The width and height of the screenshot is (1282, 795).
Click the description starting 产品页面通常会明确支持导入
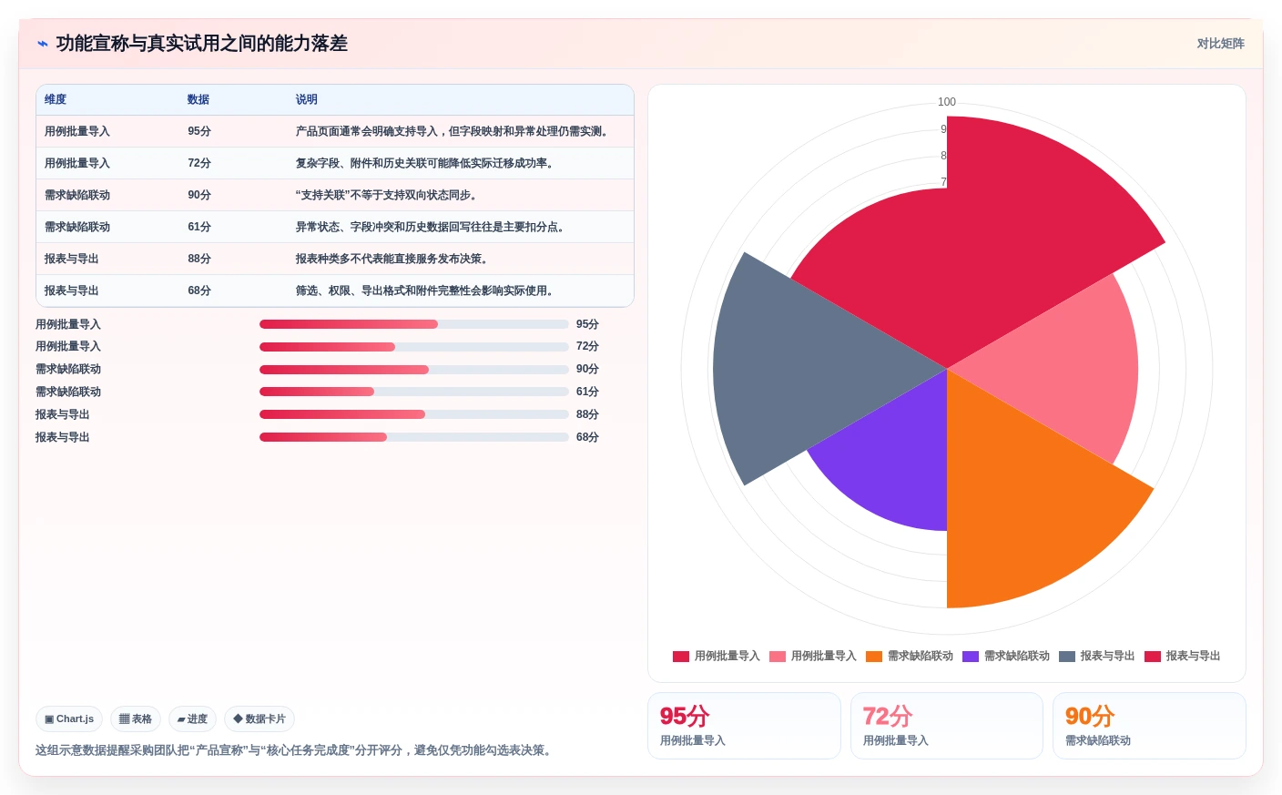click(x=454, y=131)
